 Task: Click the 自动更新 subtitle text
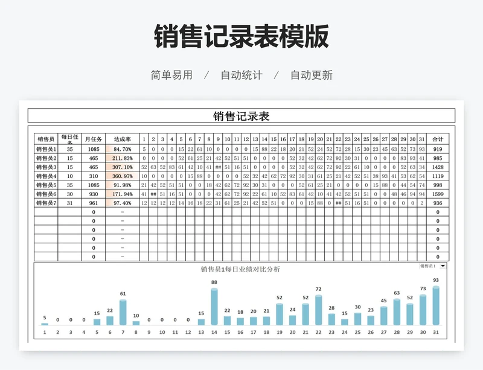pyautogui.click(x=312, y=75)
